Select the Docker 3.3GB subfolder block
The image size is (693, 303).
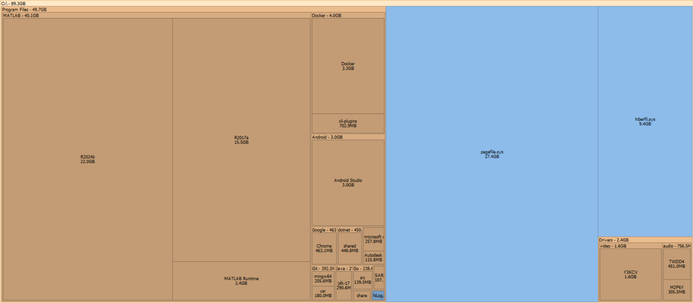pos(348,66)
